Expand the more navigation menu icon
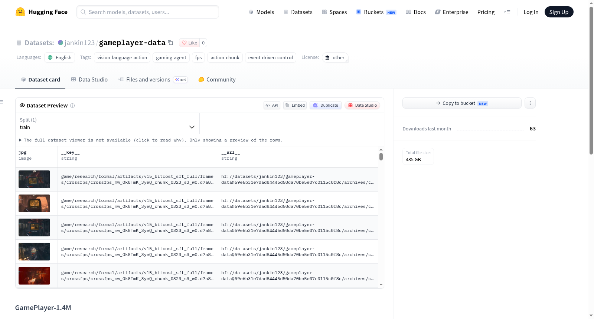This screenshot has height=319, width=594. point(507,12)
